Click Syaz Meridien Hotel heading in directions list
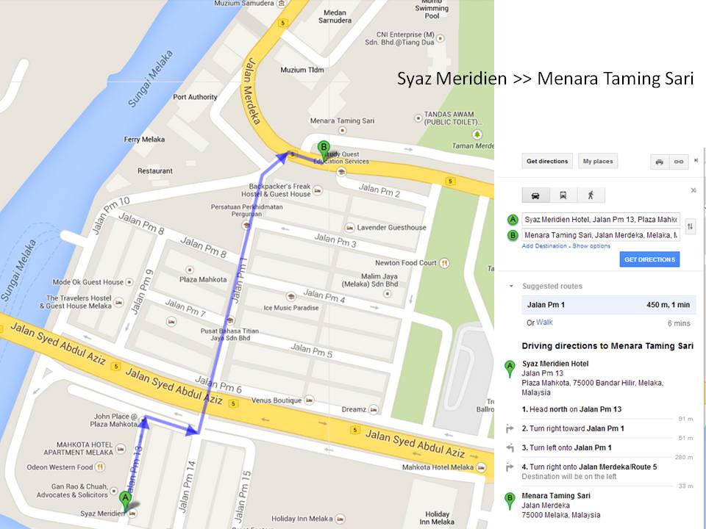Image resolution: width=706 pixels, height=529 pixels. pos(555,364)
